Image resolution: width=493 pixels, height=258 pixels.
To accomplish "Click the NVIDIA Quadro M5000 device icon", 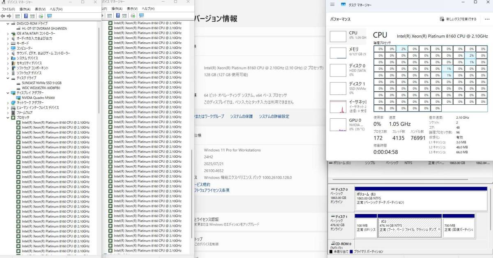I will [18, 98].
